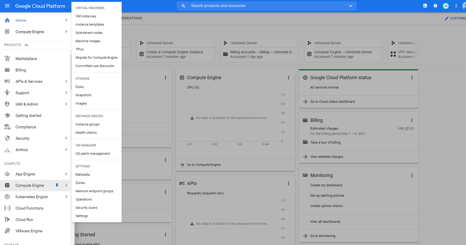This screenshot has height=245, width=466.
Task: Select Health checks from the submenu
Action: pyautogui.click(x=86, y=133)
